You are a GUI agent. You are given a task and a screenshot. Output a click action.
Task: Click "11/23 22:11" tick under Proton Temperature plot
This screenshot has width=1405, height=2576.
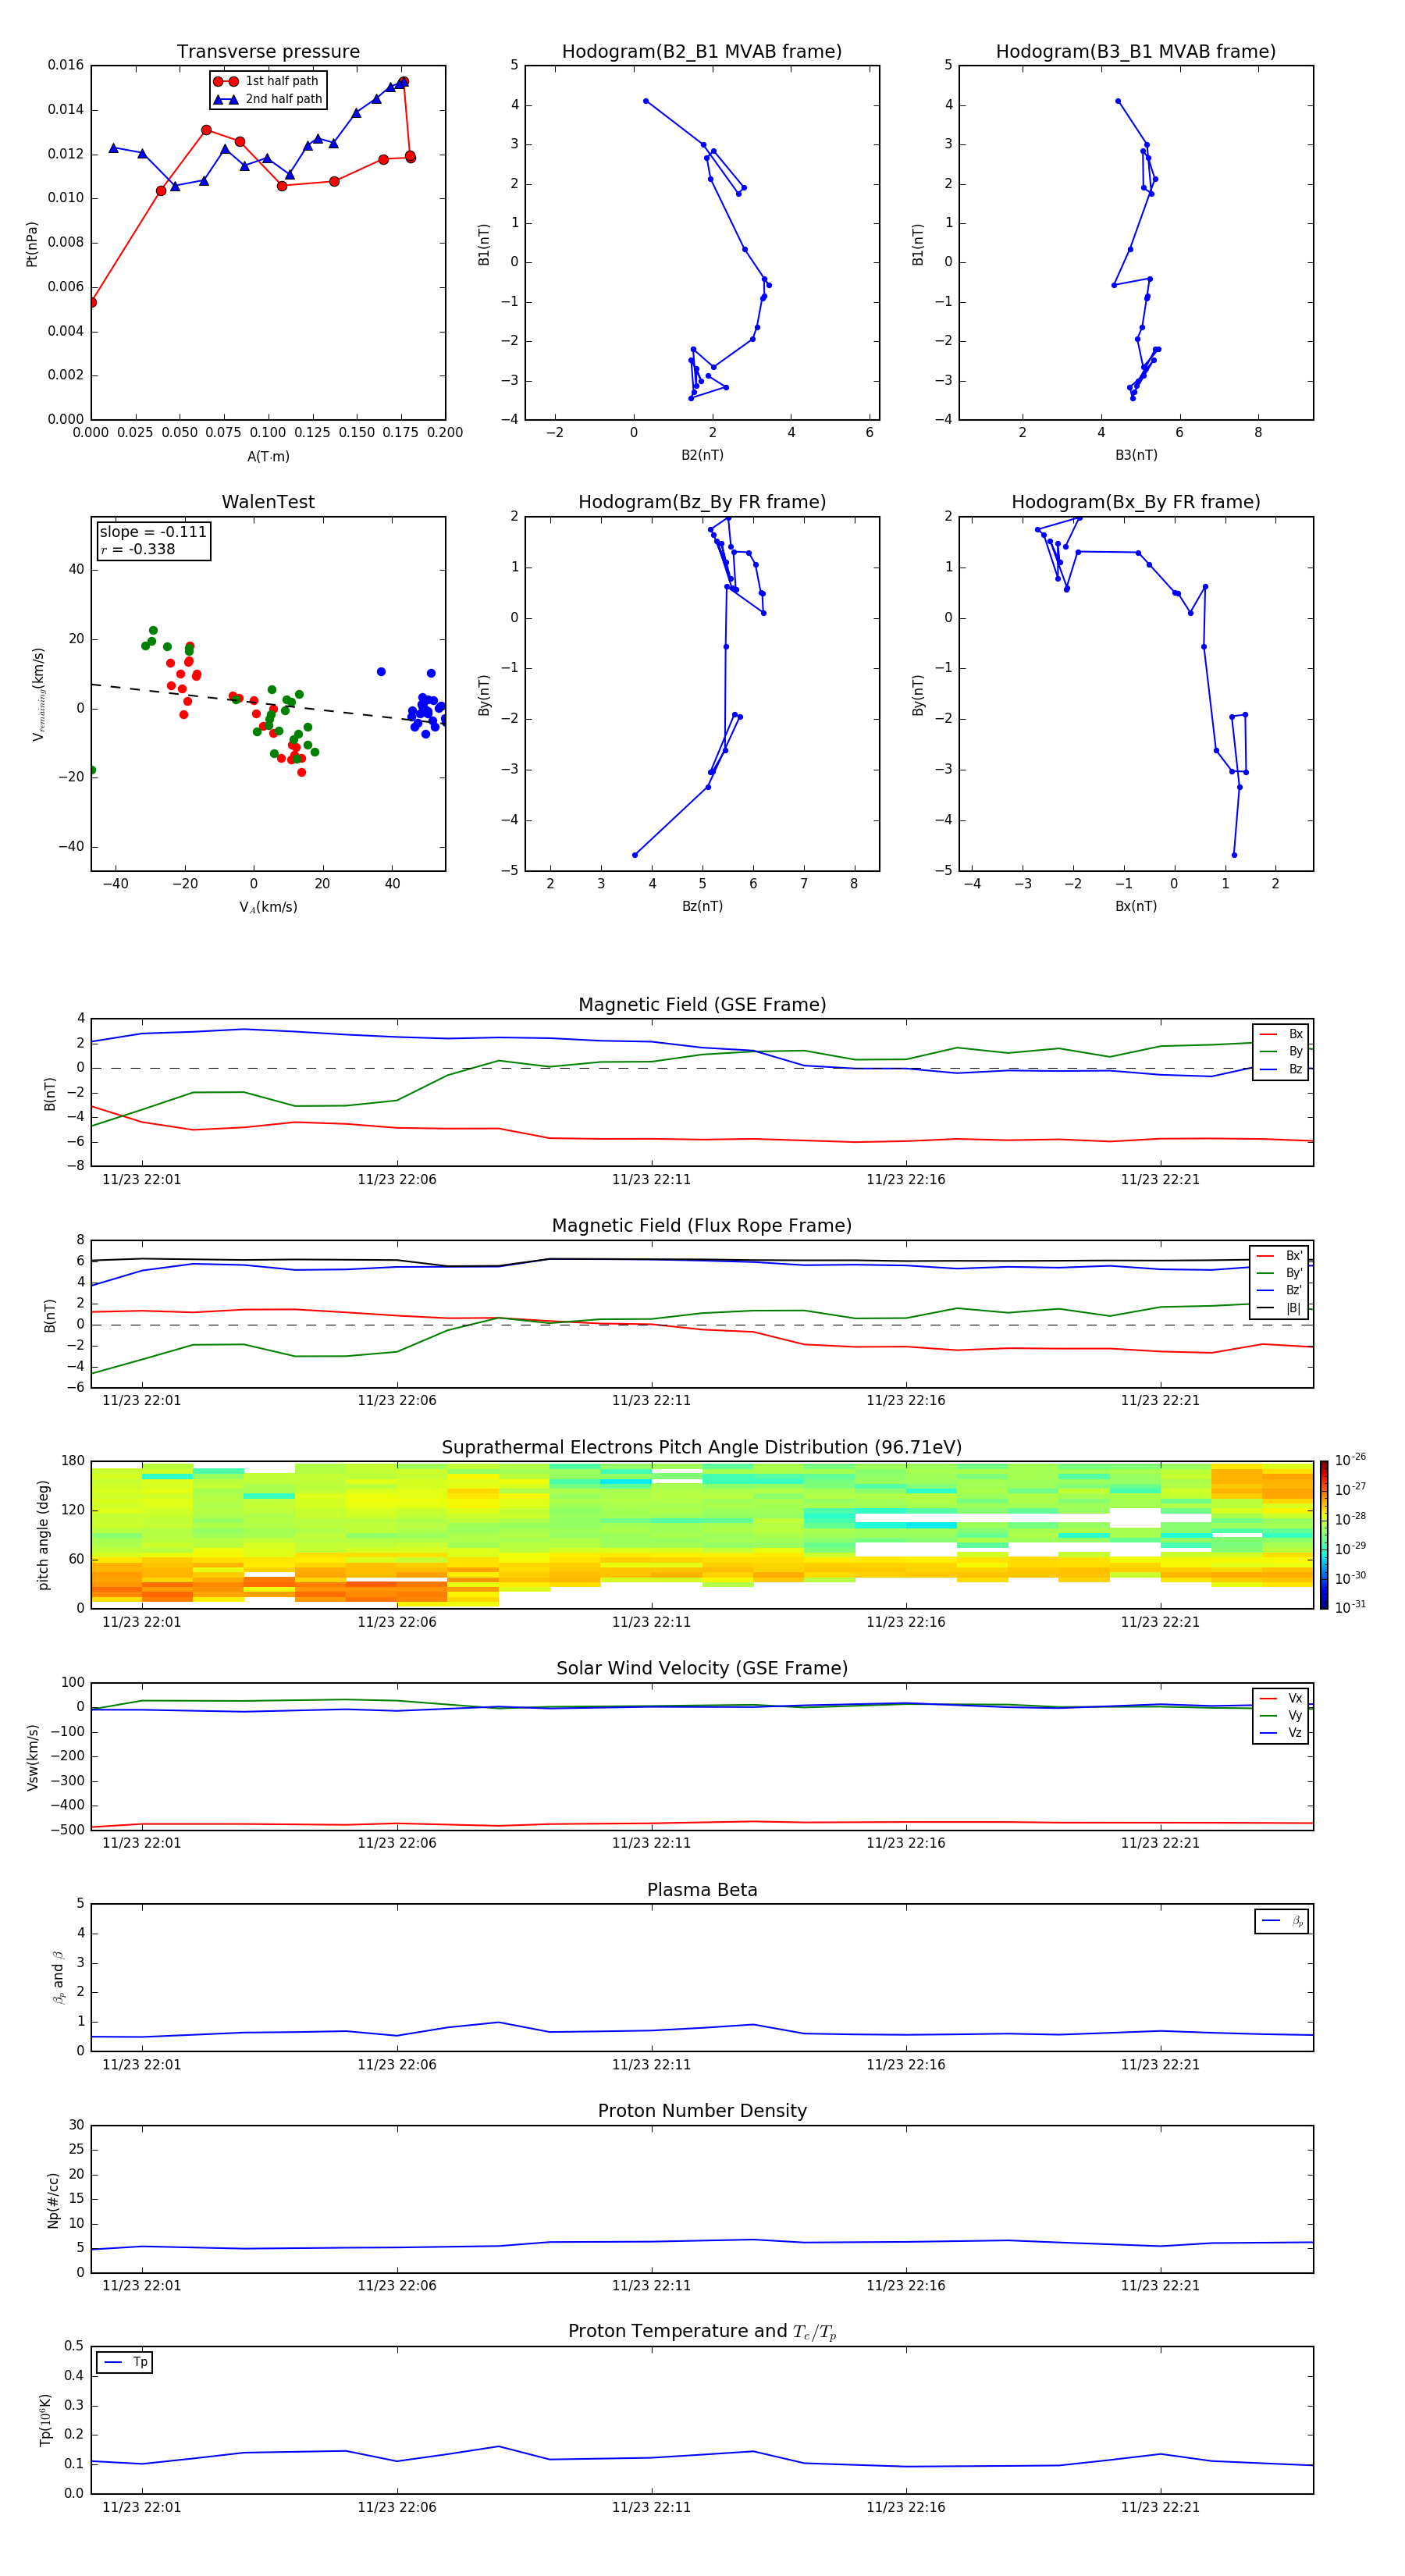tap(651, 2507)
